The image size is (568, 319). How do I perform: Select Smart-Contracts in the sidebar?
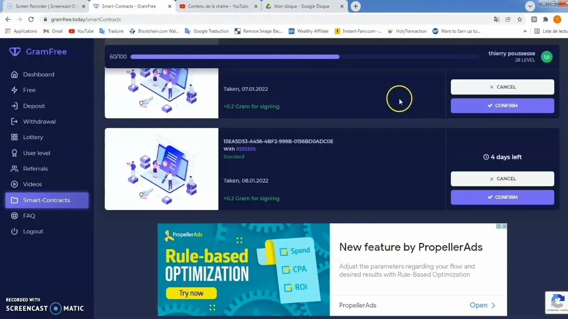47,200
